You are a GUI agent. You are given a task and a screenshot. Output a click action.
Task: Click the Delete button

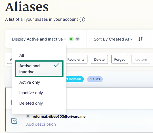[x=99, y=59]
